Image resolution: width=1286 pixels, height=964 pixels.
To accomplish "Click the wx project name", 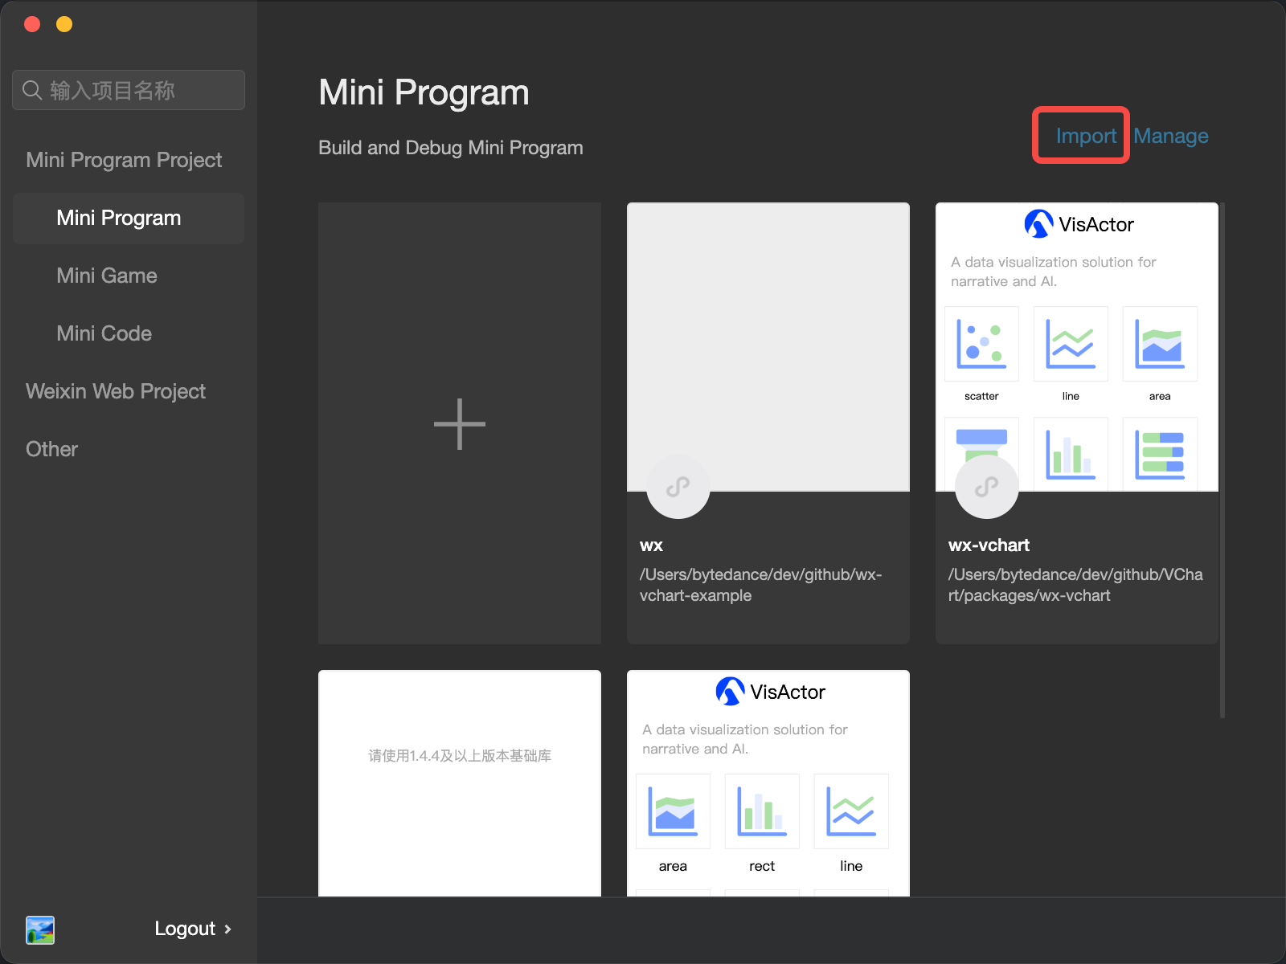I will click(x=651, y=545).
